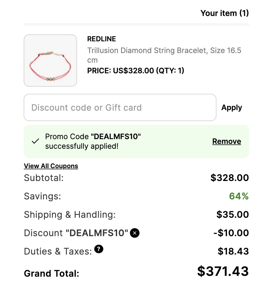The height and width of the screenshot is (290, 271).
Task: Click the promo success checkmark icon
Action: click(35, 141)
